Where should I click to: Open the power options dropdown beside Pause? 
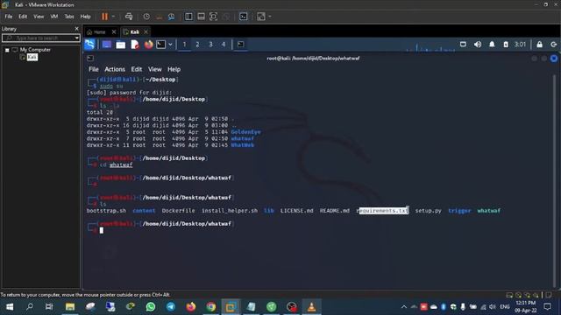coord(113,17)
